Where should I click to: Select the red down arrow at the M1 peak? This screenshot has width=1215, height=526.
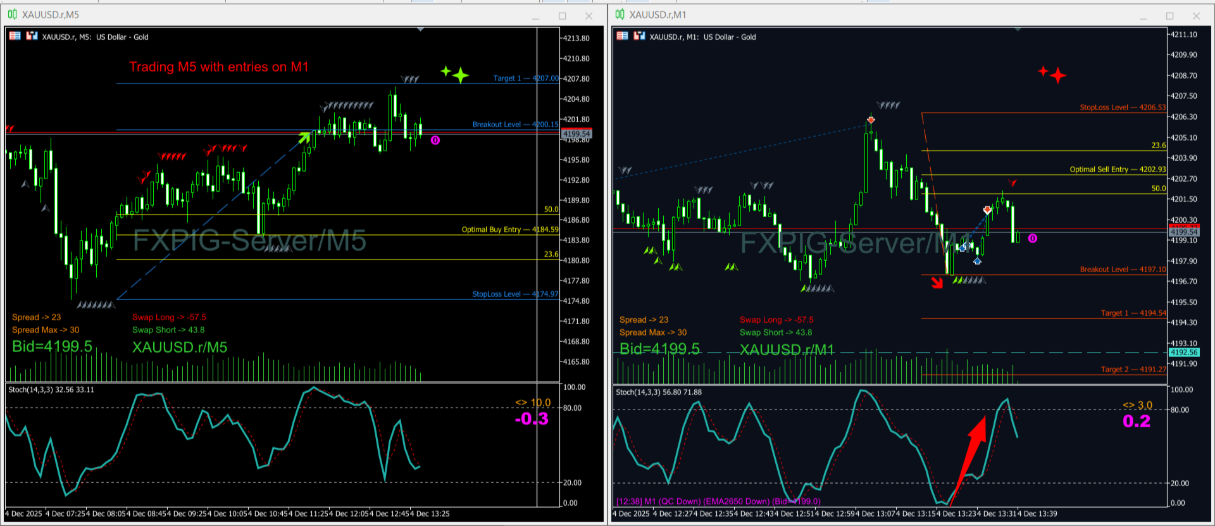click(871, 119)
